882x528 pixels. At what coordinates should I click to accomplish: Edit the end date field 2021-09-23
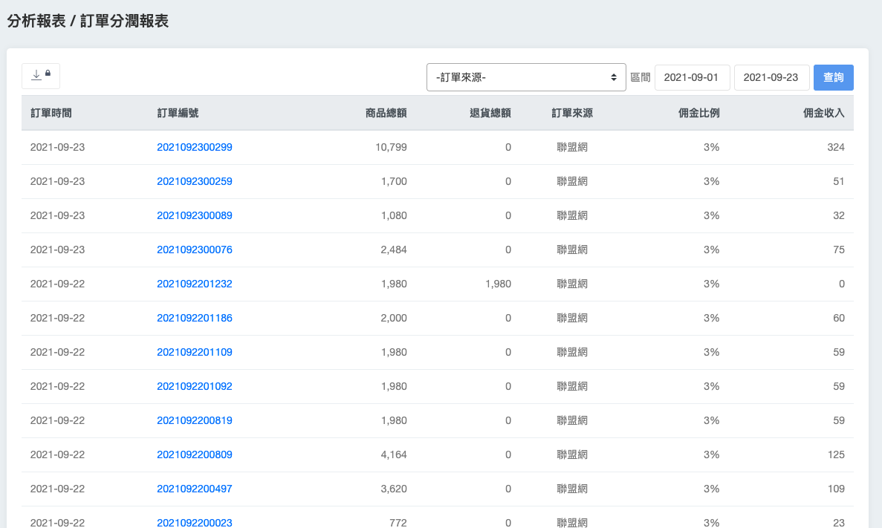tap(771, 77)
